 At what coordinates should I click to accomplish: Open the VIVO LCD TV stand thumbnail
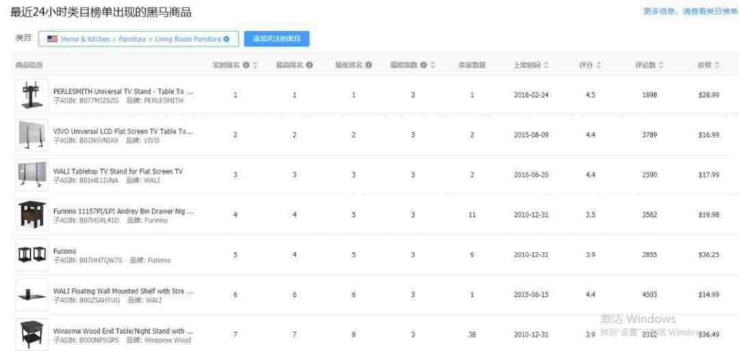[x=32, y=135]
